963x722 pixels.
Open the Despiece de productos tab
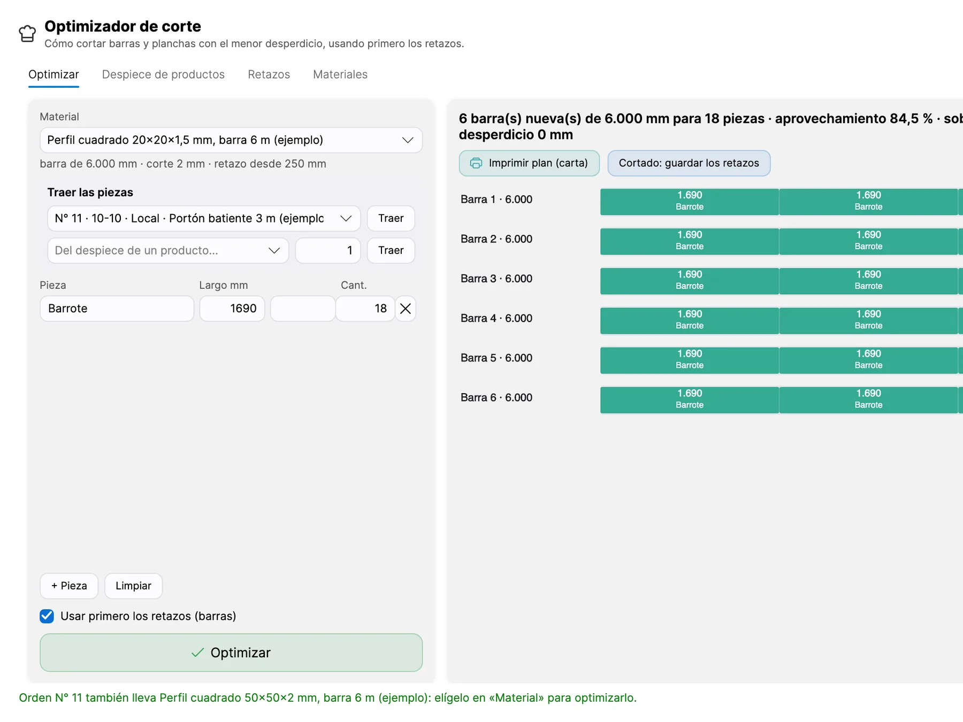163,74
